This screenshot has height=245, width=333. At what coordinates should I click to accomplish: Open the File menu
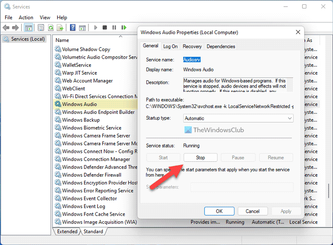(9, 18)
